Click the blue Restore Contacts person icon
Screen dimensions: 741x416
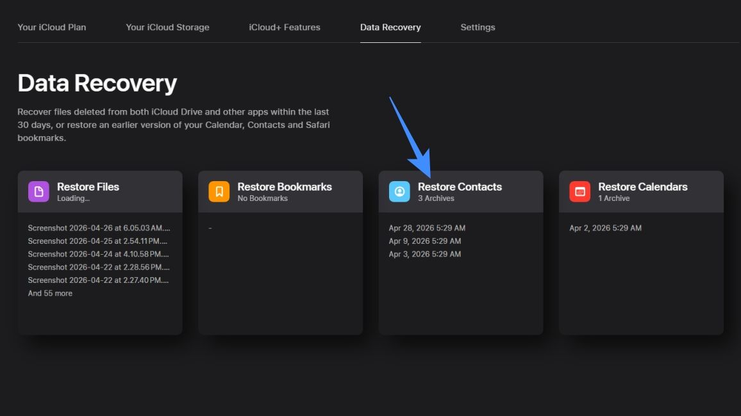[399, 191]
